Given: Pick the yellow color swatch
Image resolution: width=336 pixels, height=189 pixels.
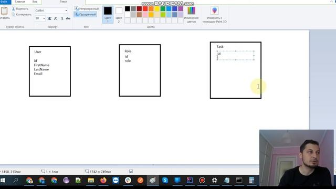Looking at the screenshot, I should (x=157, y=9).
